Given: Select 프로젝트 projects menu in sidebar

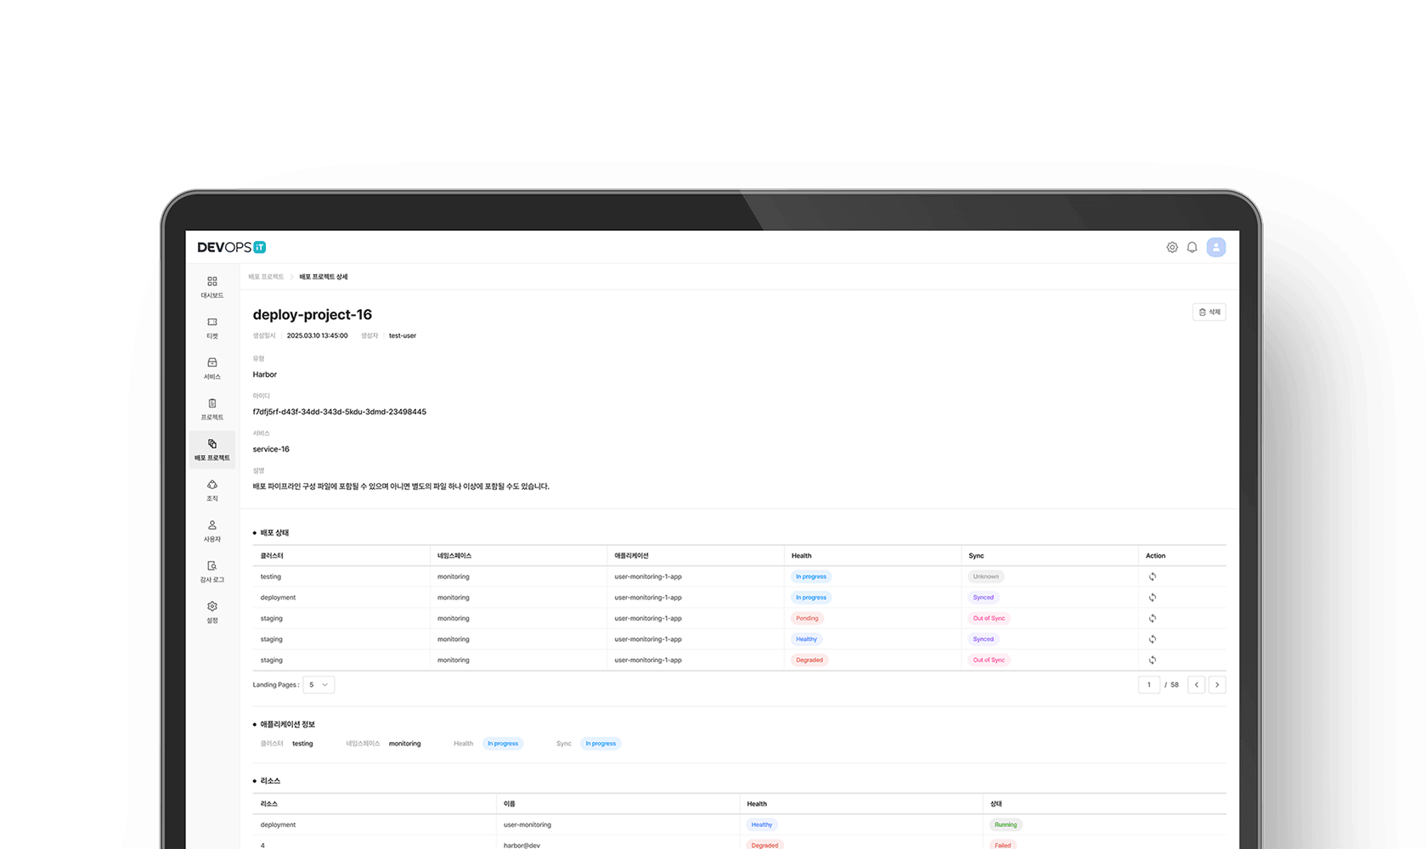Looking at the screenshot, I should [212, 408].
